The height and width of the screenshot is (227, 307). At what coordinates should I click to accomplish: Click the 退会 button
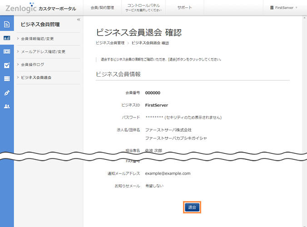[x=192, y=207]
